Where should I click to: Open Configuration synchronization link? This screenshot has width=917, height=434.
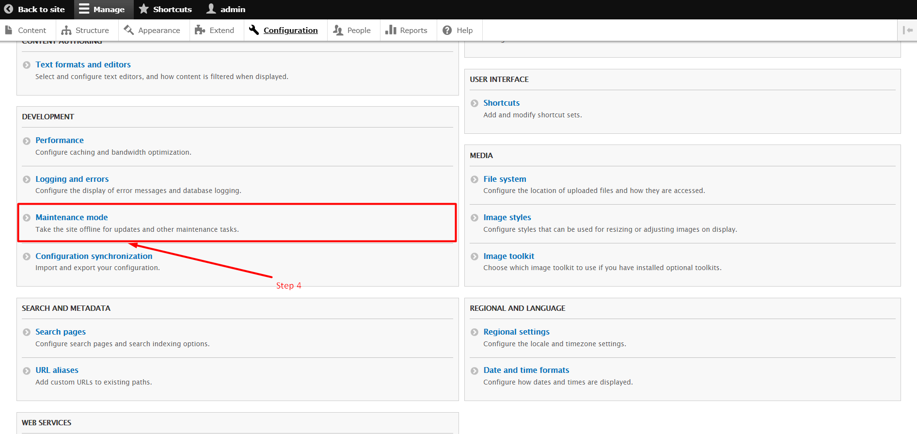[94, 256]
